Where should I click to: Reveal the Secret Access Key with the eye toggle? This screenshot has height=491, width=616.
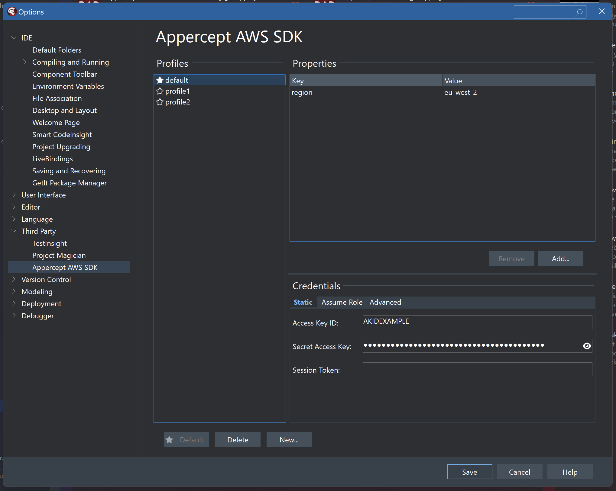click(587, 346)
